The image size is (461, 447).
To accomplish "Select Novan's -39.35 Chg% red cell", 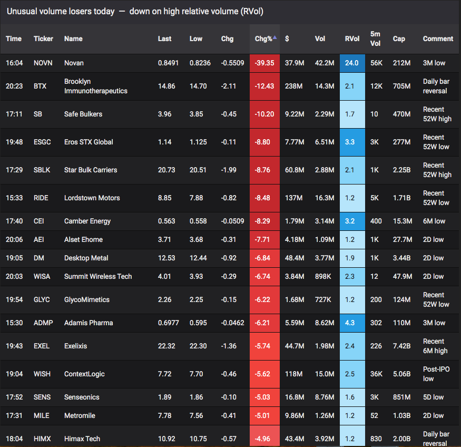I will 264,63.
